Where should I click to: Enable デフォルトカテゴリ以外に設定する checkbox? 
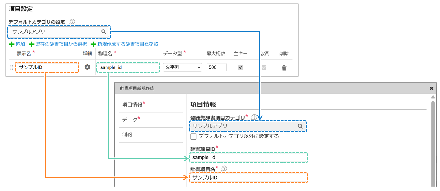[193, 136]
